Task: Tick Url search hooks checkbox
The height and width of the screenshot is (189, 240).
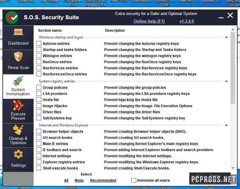Action: coord(39,137)
